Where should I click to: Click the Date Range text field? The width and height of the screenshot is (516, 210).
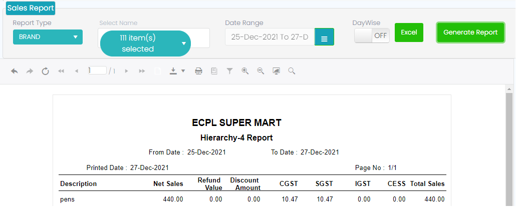point(270,37)
